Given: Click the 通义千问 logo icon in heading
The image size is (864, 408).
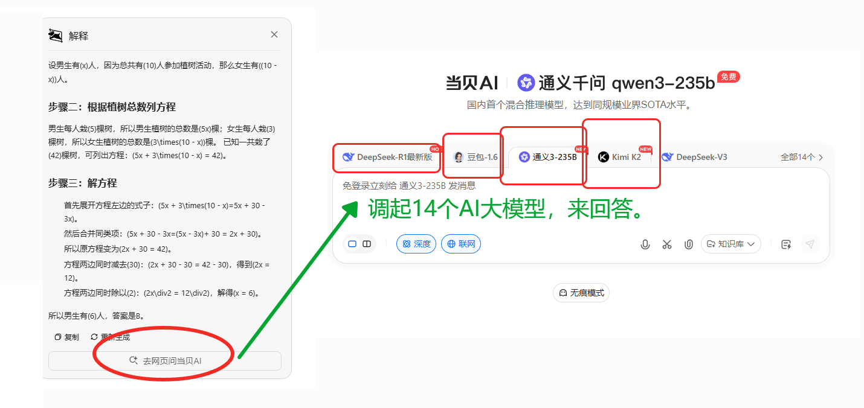Looking at the screenshot, I should click(x=526, y=83).
